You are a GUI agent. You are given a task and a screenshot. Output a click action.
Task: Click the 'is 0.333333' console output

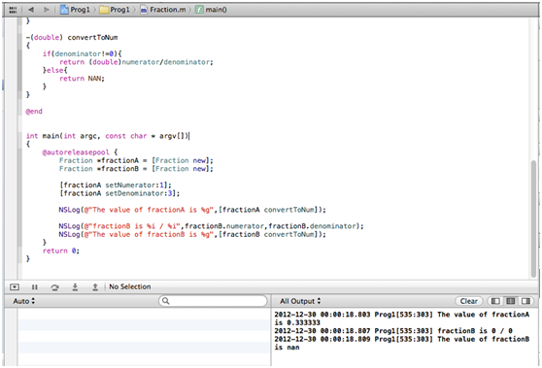[297, 322]
